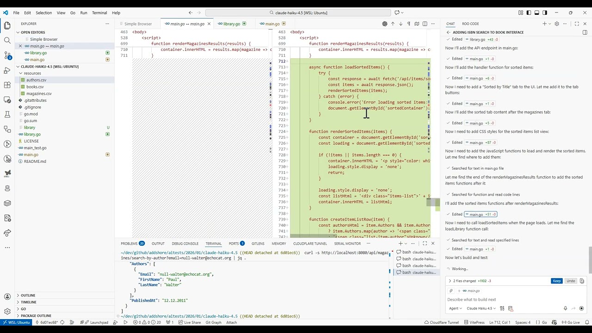Open the File menu
The image size is (592, 333).
tap(16, 12)
